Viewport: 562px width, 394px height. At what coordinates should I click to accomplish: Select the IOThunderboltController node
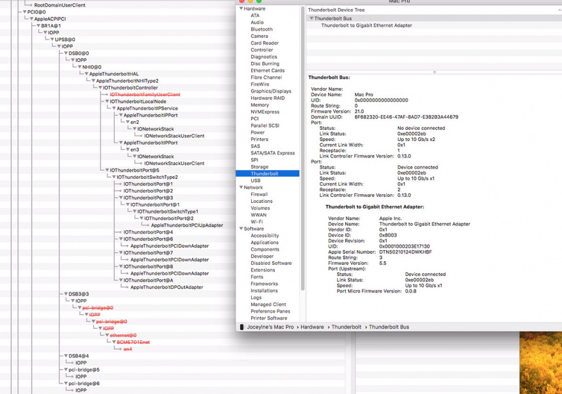(130, 88)
